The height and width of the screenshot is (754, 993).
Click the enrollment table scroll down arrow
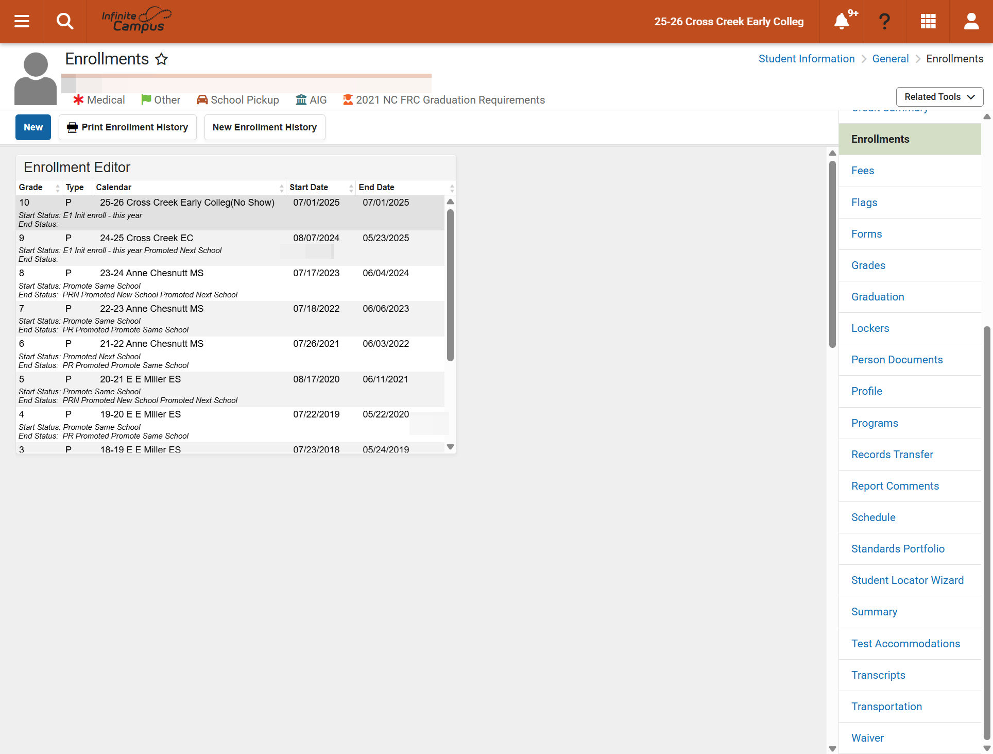[450, 447]
